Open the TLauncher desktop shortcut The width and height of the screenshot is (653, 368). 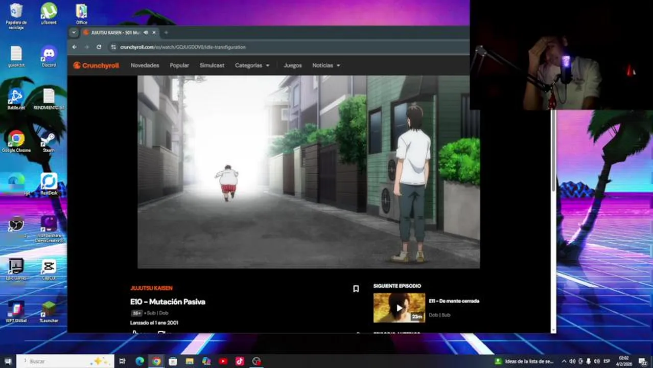(x=49, y=312)
